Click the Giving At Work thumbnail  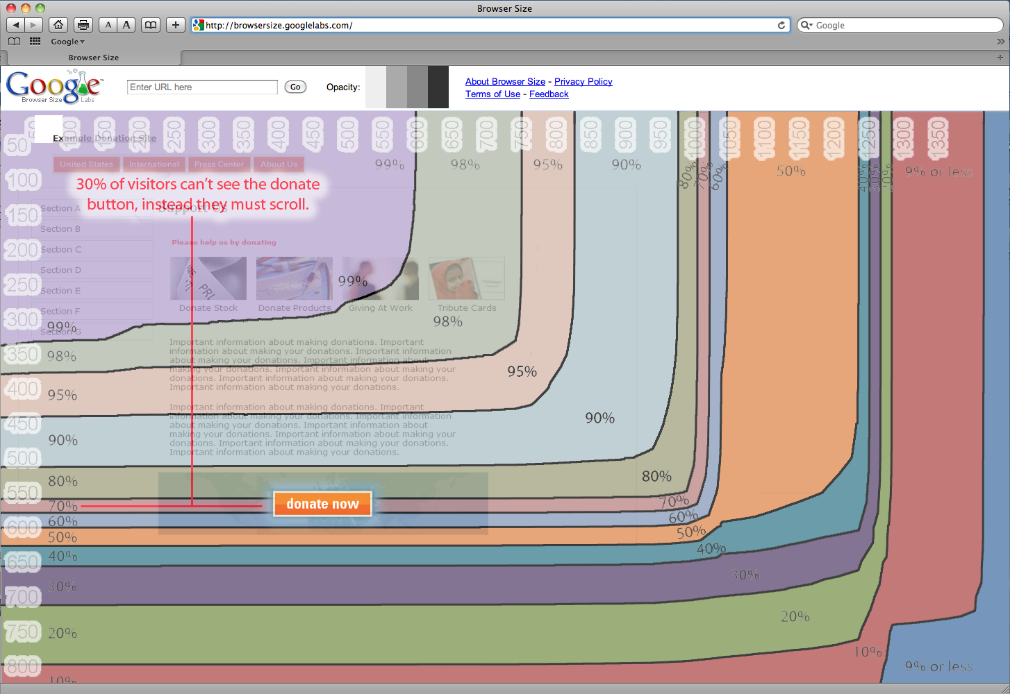[x=381, y=278]
